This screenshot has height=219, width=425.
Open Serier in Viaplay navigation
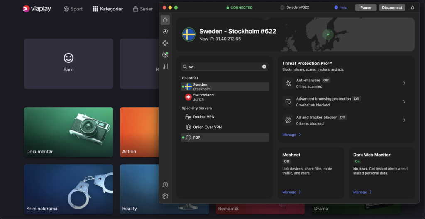(x=143, y=9)
